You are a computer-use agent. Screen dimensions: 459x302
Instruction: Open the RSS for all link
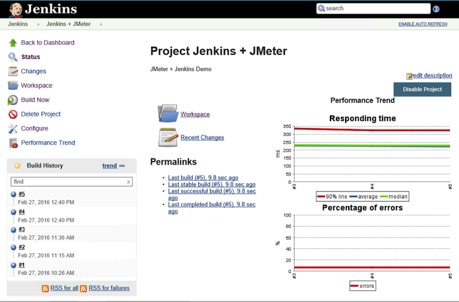(64, 288)
